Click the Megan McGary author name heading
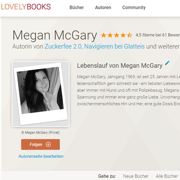The height and width of the screenshot is (180, 180). pos(55,36)
